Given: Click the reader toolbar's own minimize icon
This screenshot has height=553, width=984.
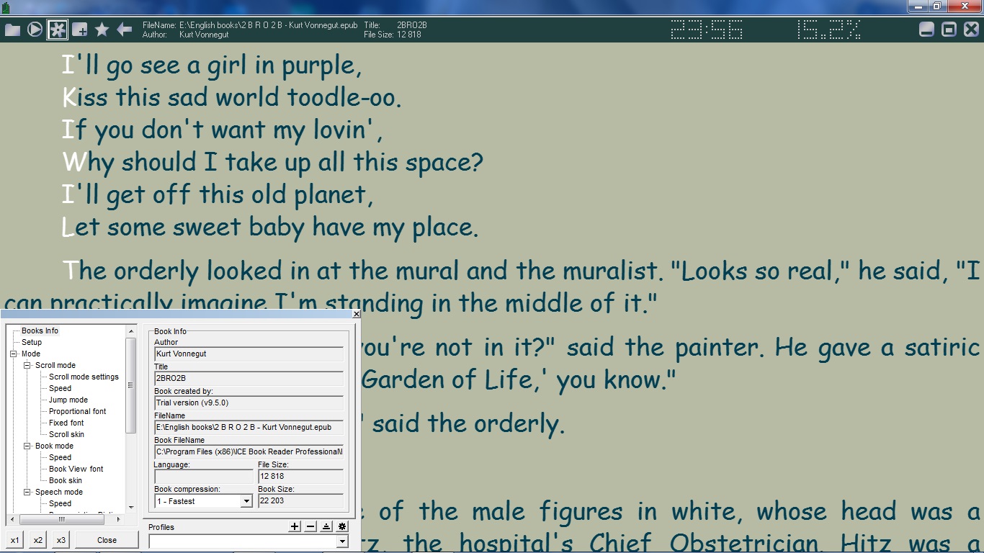Looking at the screenshot, I should 927,30.
